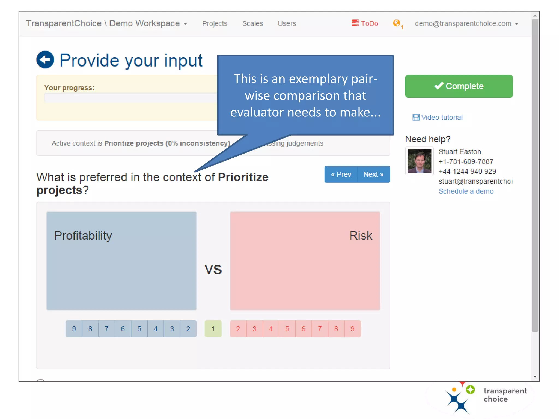Viewport: 559px width, 419px height.
Task: Click the orange notification icon with badge 1
Action: pyautogui.click(x=398, y=24)
